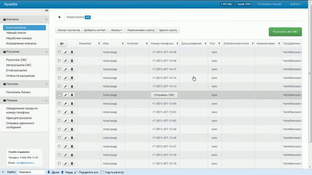Select checkbox for contact +7 (951) 457-14-49

[x=59, y=52]
